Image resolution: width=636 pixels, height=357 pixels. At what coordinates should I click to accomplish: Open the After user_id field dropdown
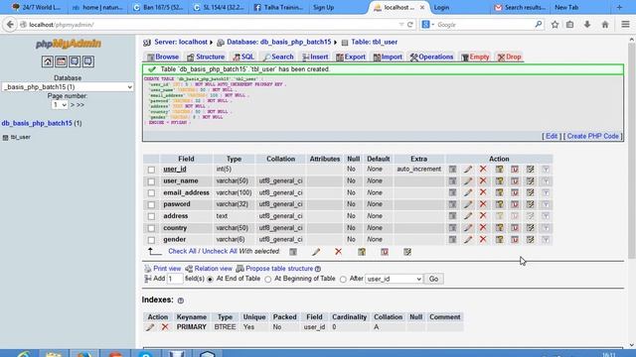click(394, 279)
